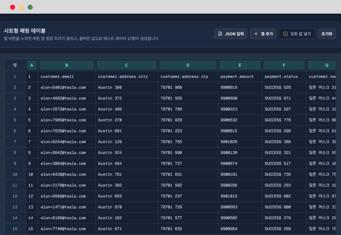The width and height of the screenshot is (341, 235).
Task: Select the SUCCESS 321 cell
Action: click(x=284, y=153)
